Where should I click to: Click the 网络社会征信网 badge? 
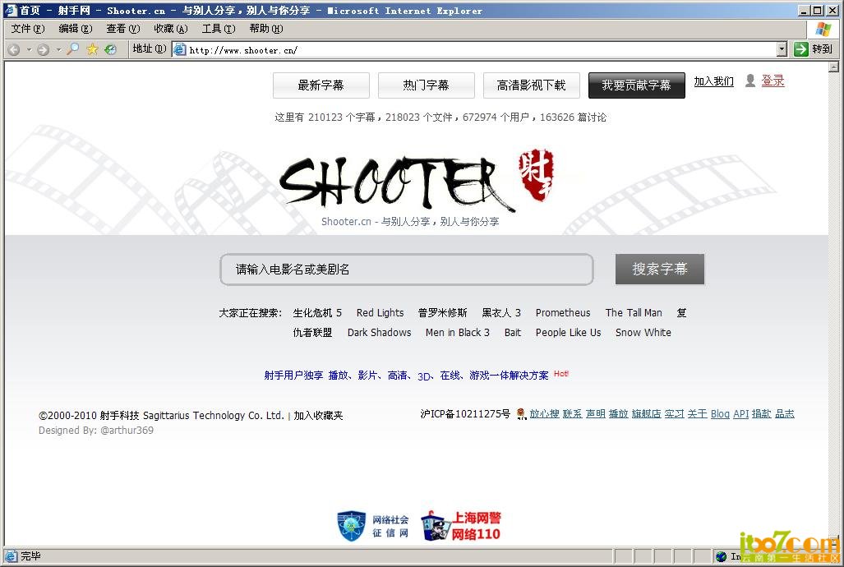tap(372, 526)
